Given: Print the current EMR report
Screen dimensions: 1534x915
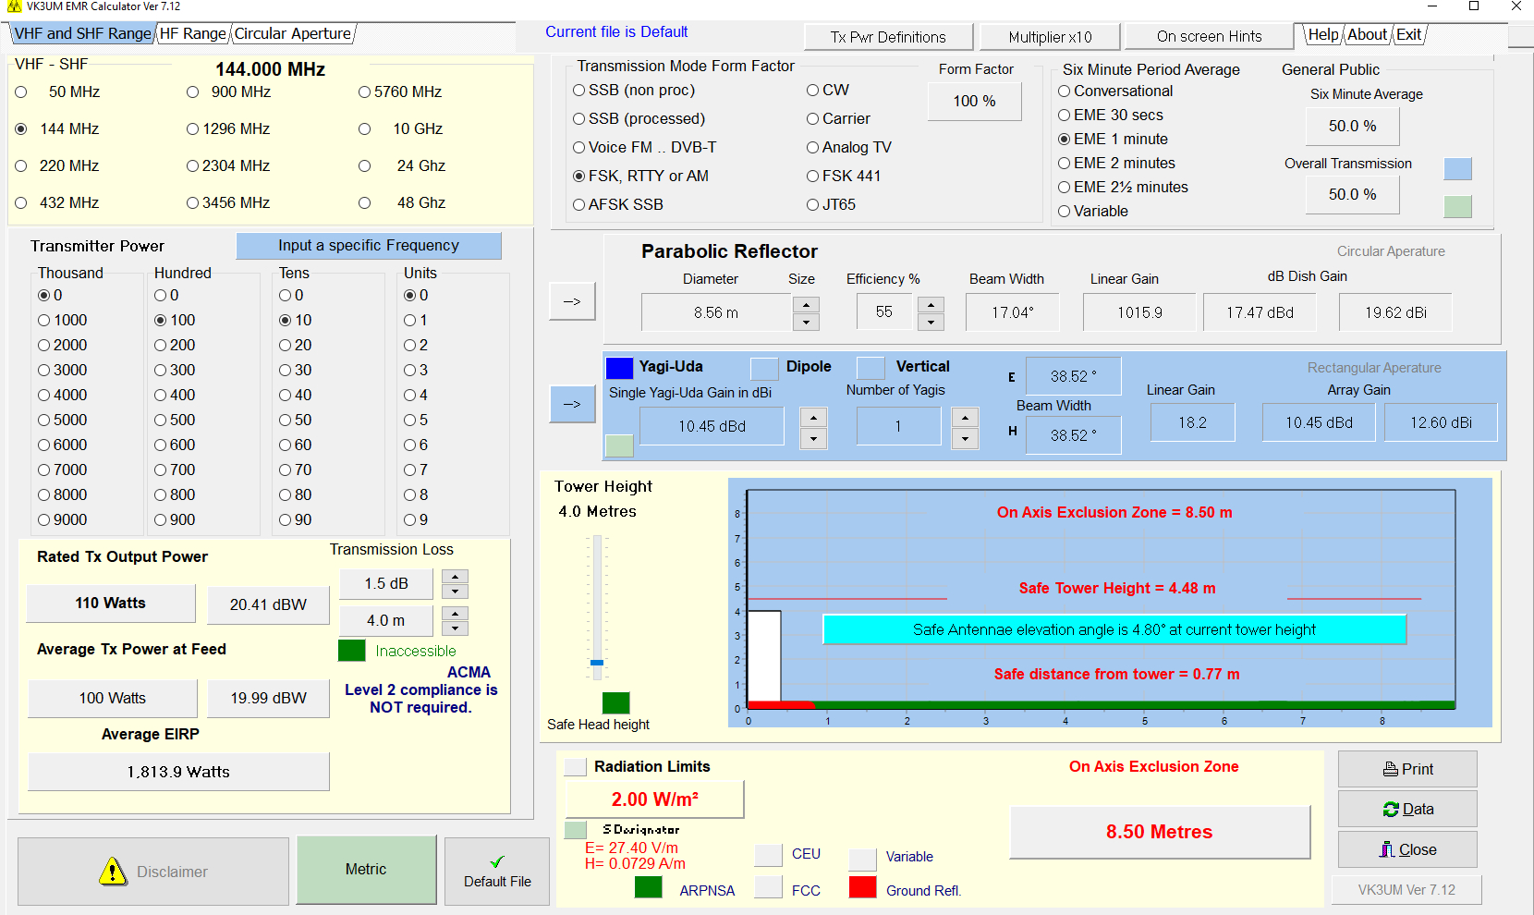Looking at the screenshot, I should tap(1407, 768).
